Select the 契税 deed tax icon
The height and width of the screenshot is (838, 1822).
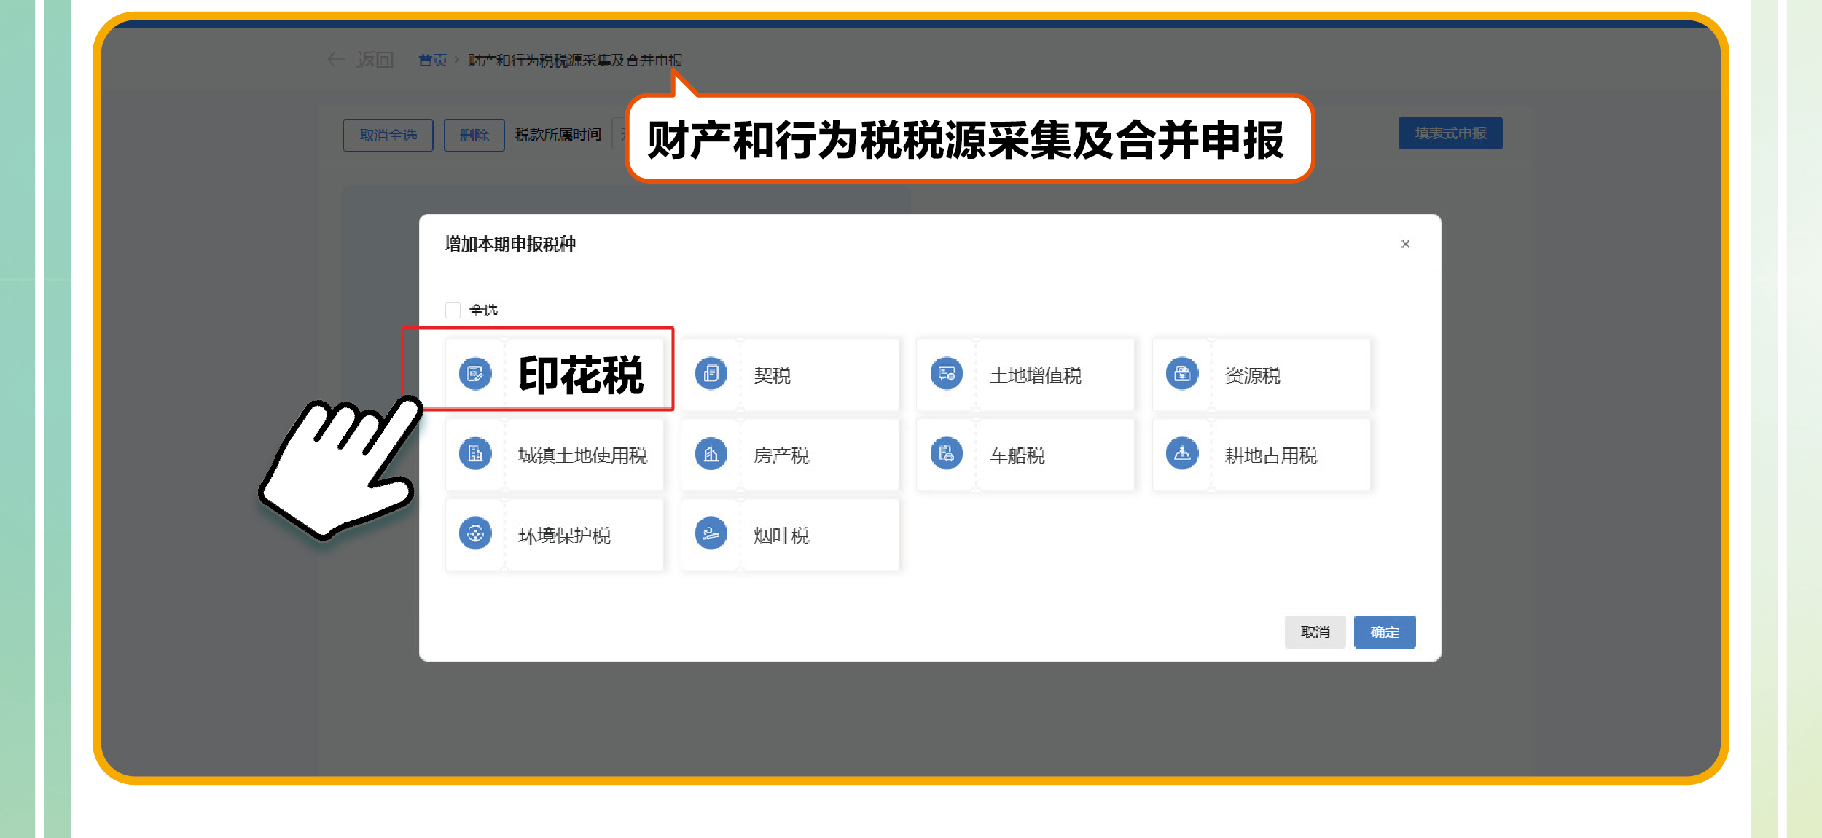pyautogui.click(x=711, y=374)
